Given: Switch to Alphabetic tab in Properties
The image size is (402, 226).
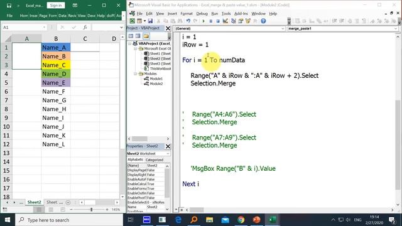Looking at the screenshot, I should coord(136,159).
